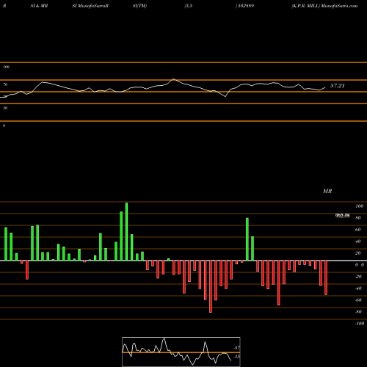Viewport: 367px width, 367px height.
Task: Click the RSI line peak near level 70
Action: coord(173,79)
